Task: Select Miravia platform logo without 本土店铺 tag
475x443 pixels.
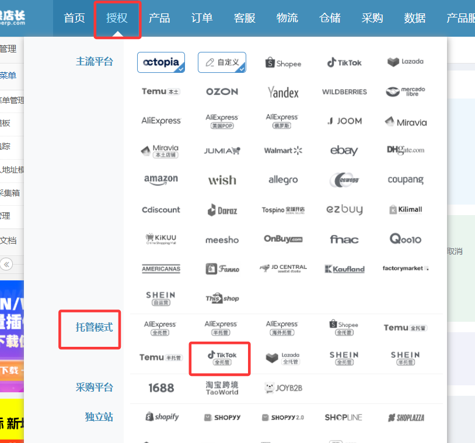Action: pyautogui.click(x=406, y=122)
